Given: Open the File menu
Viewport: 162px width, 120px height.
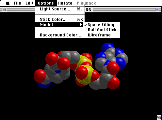Looking at the screenshot, I should [x=17, y=3].
